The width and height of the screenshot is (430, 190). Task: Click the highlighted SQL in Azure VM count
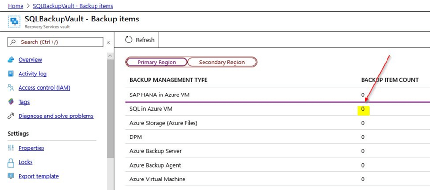(363, 109)
